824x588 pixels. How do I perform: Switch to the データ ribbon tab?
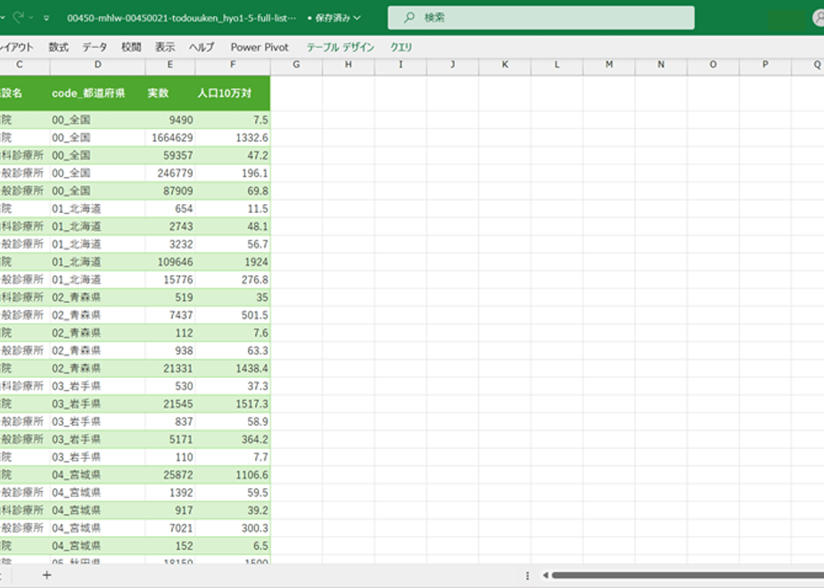95,47
